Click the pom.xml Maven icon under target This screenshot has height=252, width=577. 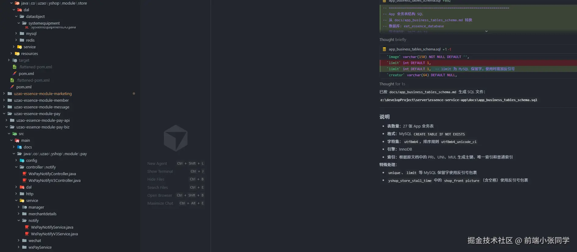coord(15,73)
